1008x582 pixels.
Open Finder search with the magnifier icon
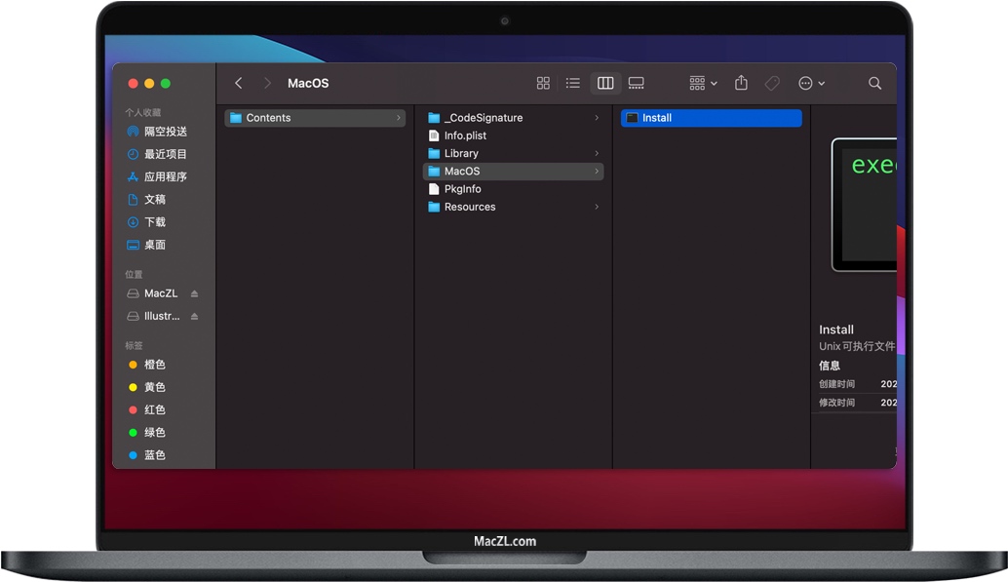click(x=874, y=84)
